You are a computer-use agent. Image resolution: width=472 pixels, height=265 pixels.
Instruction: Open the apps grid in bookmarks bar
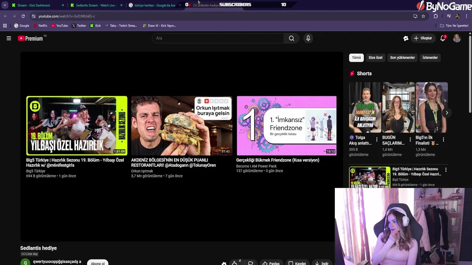(x=5, y=26)
